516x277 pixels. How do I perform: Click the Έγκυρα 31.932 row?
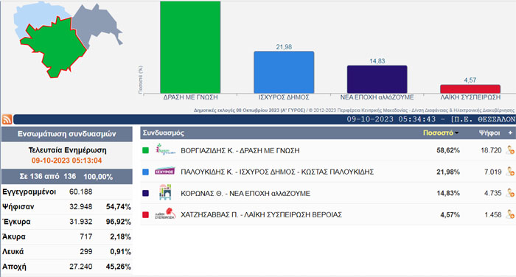67,222
